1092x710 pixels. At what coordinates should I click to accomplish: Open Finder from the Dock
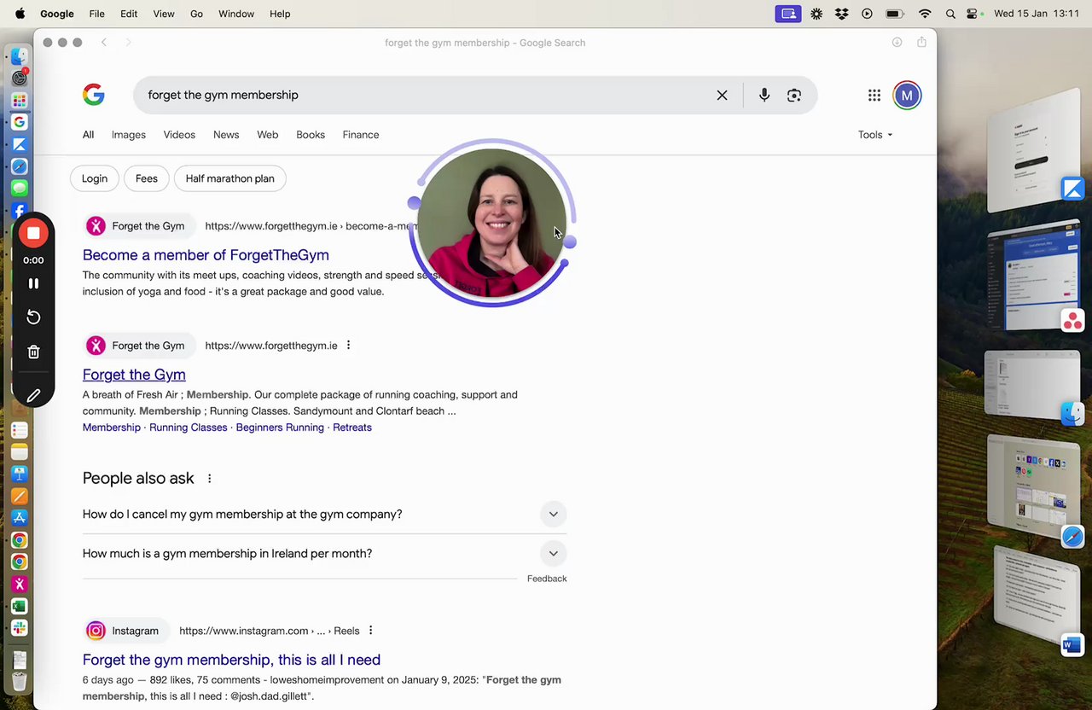point(19,56)
